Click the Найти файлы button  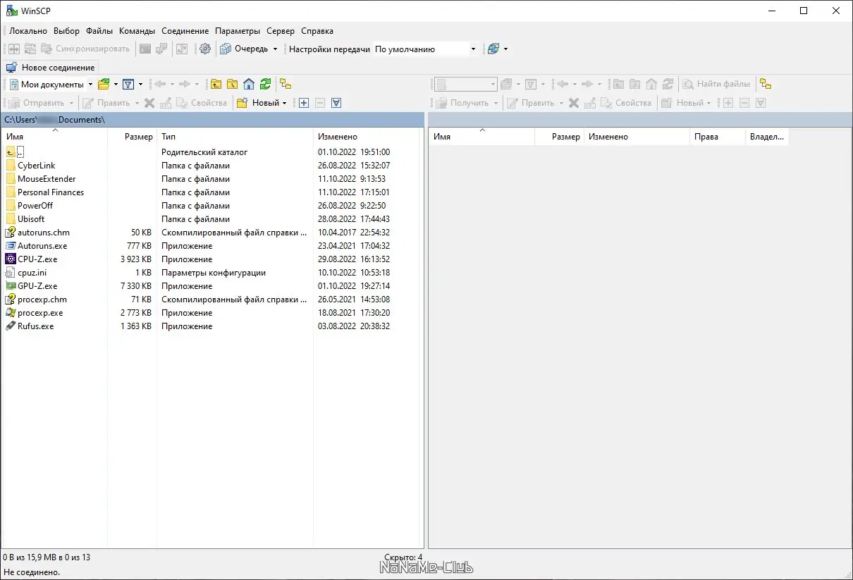(716, 84)
